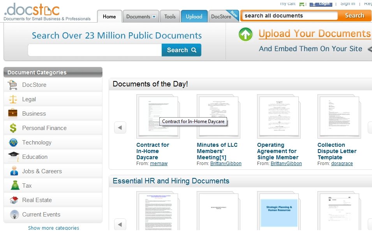Click Operating Agreement for Single Member title
Image resolution: width=372 pixels, height=234 pixels.
[x=278, y=151]
